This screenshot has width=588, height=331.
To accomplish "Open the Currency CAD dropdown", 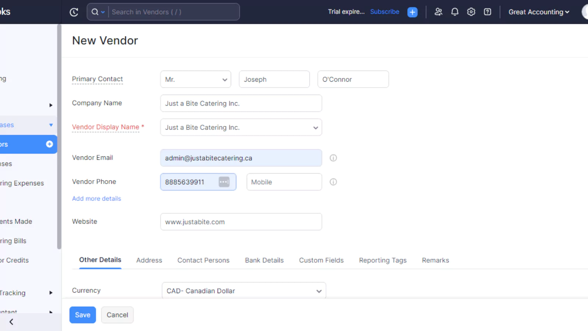I will pos(244,291).
